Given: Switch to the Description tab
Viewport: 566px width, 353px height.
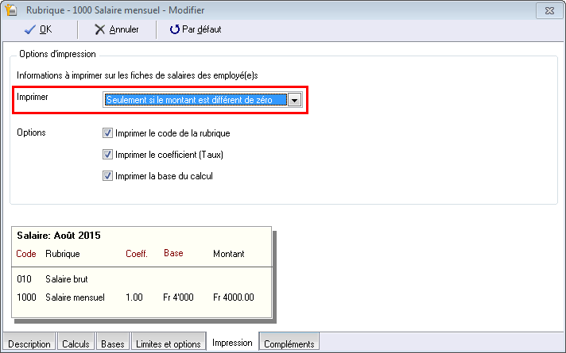Looking at the screenshot, I should 29,343.
